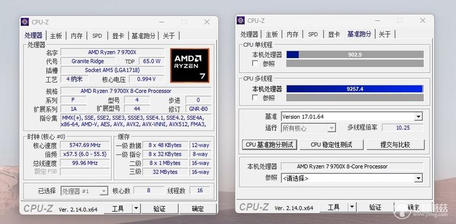This screenshot has width=456, height=224.
Task: Click the 核心速度 value 5747.69 MHz
Action: pos(85,145)
